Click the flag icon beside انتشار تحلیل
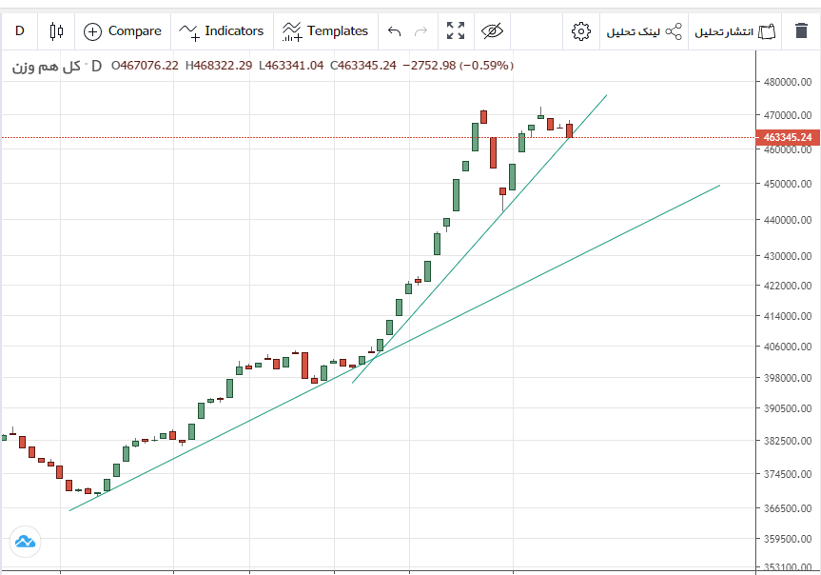 tap(767, 31)
